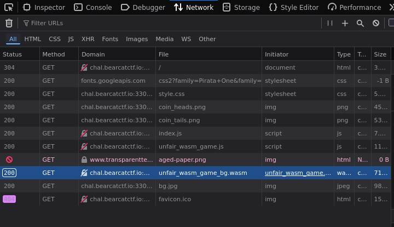Filter requests by CSS
The height and width of the screenshot is (227, 394).
pos(55,39)
